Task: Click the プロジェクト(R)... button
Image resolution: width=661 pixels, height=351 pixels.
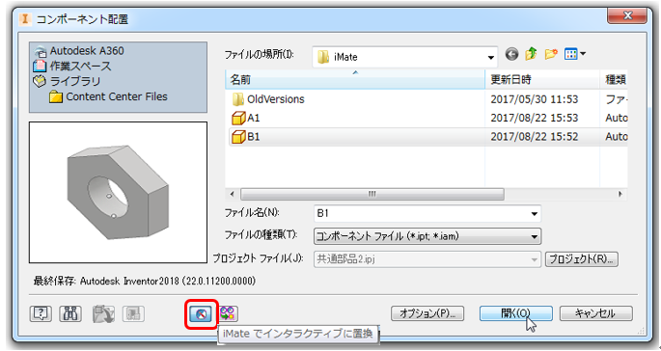Action: [582, 259]
